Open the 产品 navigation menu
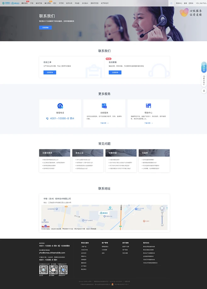Viewport: 207px width, 289px height. pos(31,3)
